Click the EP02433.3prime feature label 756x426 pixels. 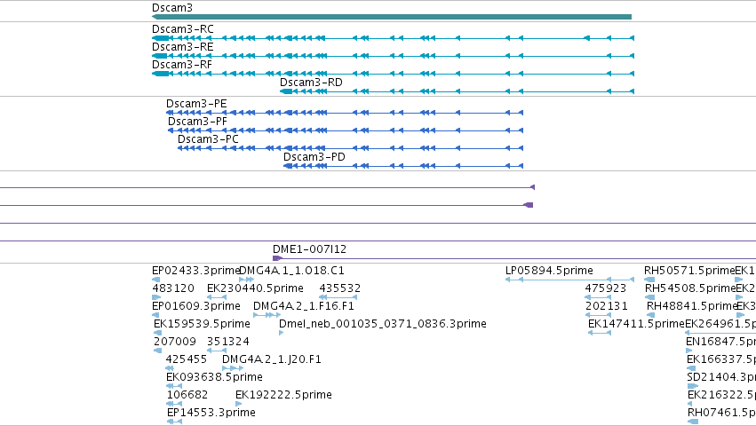[x=195, y=271]
